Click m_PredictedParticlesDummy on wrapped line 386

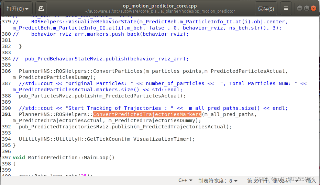coord(51,77)
